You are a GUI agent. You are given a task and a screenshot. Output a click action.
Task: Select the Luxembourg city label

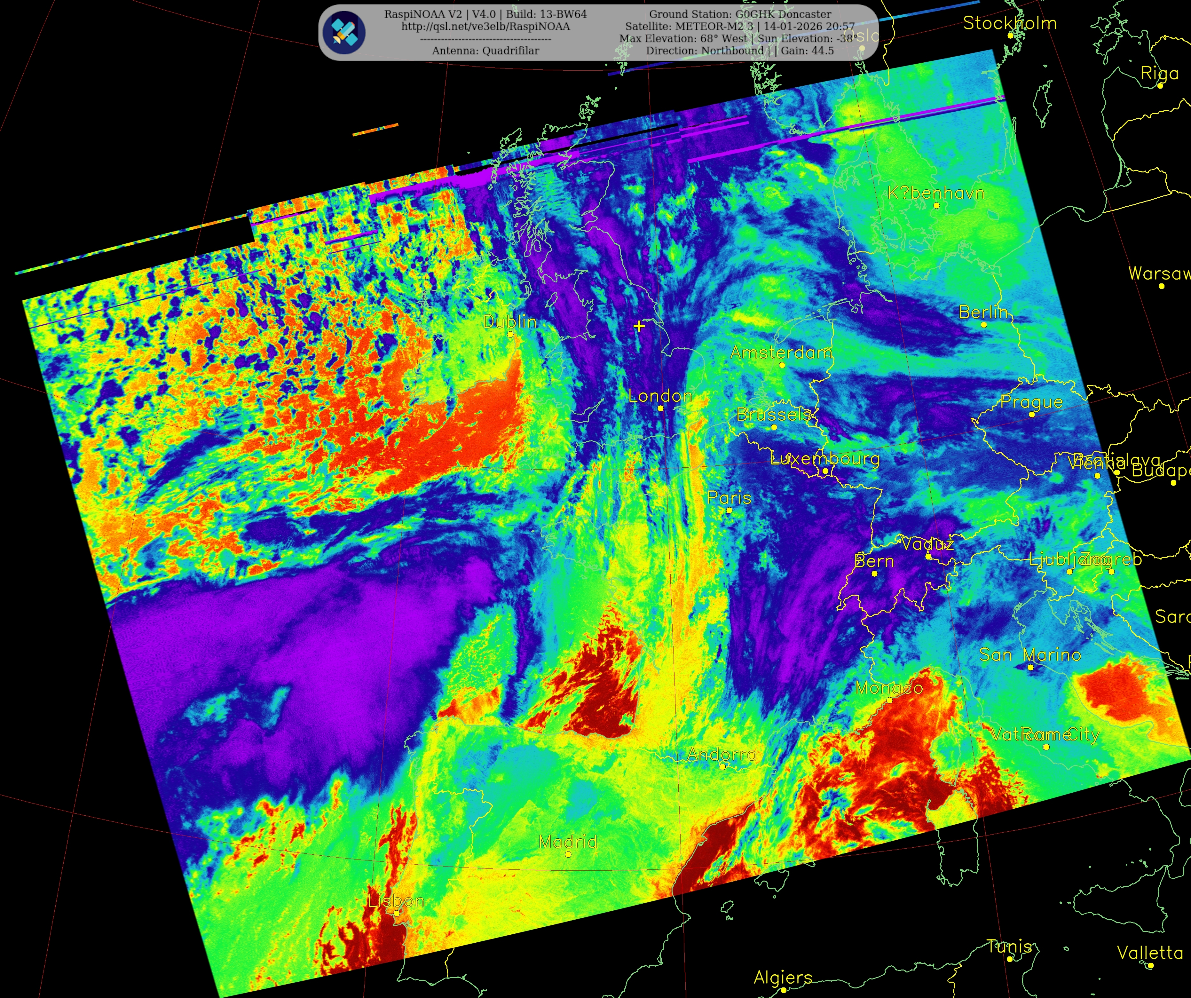point(824,458)
